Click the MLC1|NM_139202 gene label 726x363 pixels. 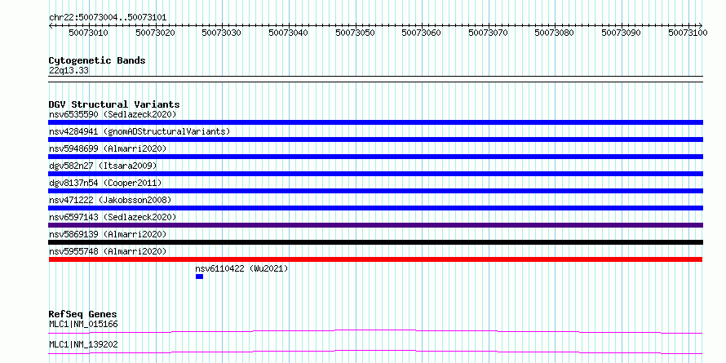[83, 345]
